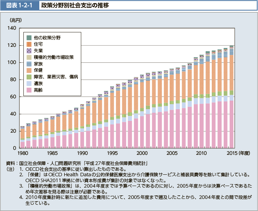Click the 高齢 pink legend swatch

[29, 90]
